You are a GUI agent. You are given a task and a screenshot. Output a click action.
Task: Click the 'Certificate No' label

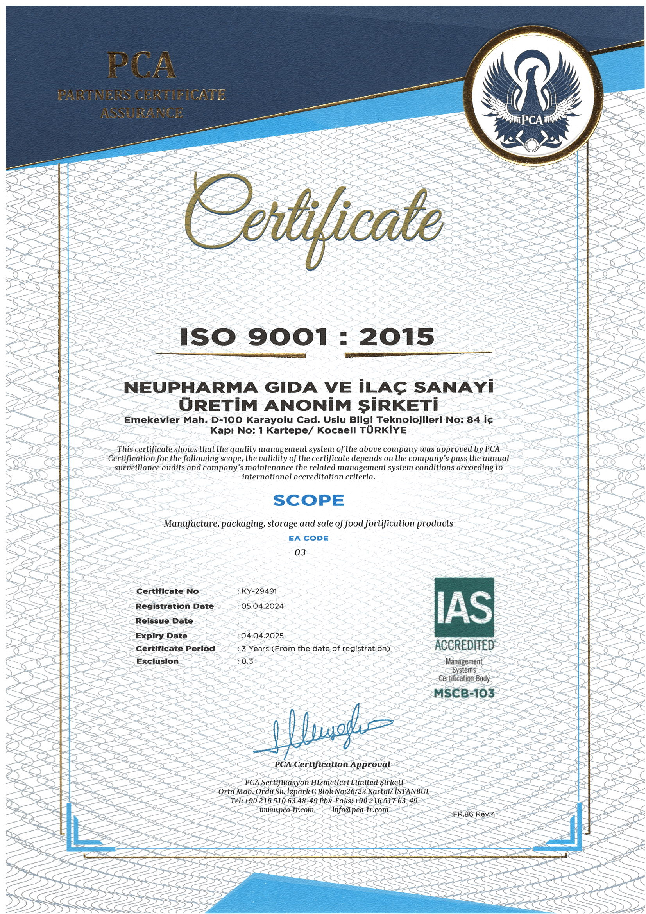click(167, 591)
